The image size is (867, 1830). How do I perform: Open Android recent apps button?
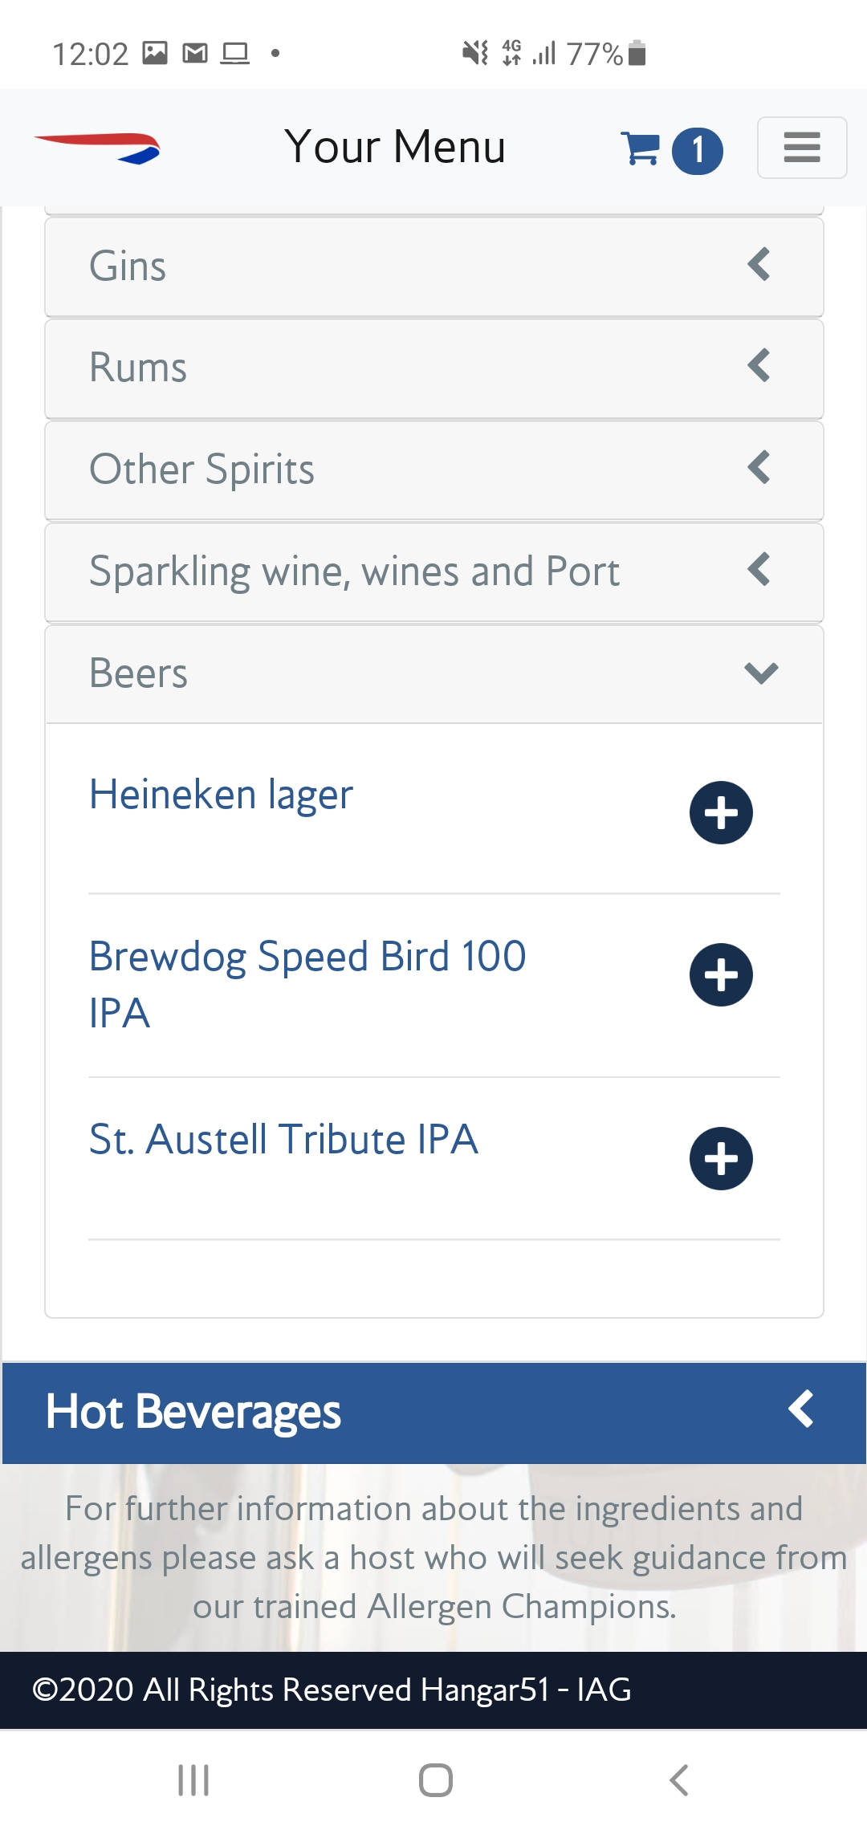[193, 1779]
